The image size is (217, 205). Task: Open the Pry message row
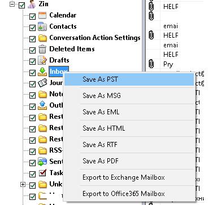(168, 64)
